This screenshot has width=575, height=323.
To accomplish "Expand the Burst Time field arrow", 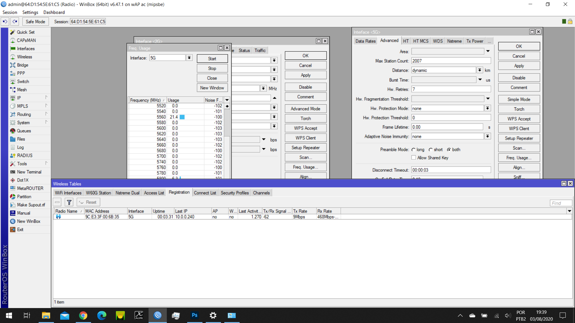I will [480, 80].
